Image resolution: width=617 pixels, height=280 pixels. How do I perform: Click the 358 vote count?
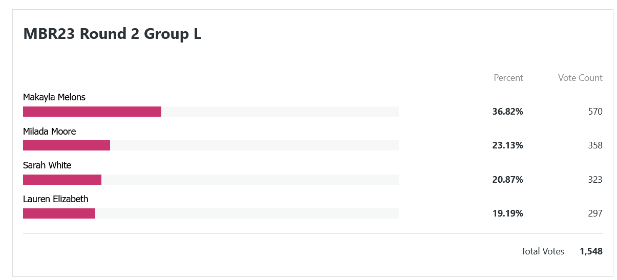point(595,145)
